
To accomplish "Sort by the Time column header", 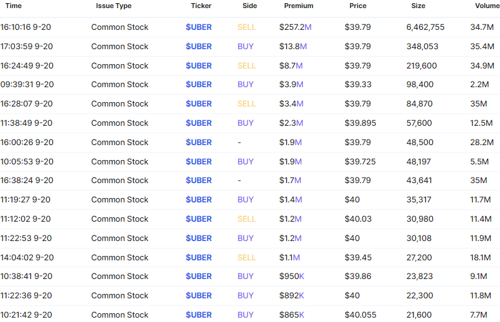I will coord(14,6).
